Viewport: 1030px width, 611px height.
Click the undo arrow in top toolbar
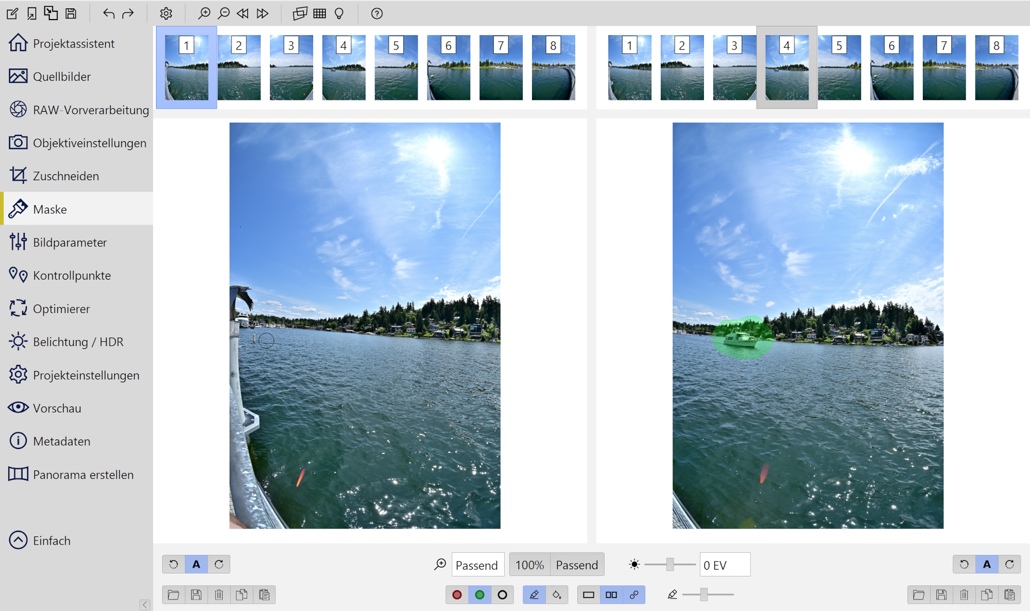tap(108, 14)
